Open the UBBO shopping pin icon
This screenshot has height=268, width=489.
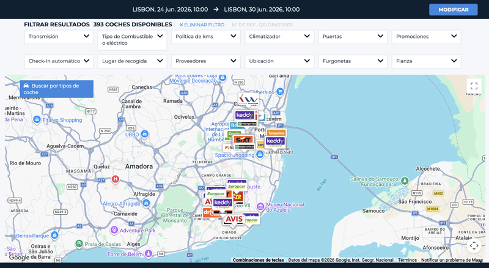(144, 134)
